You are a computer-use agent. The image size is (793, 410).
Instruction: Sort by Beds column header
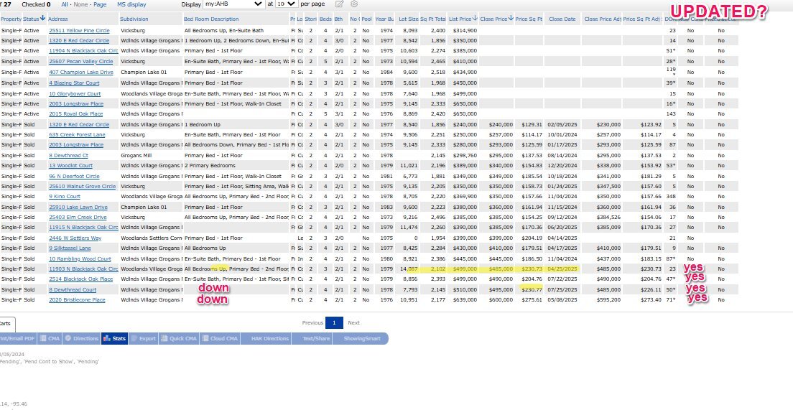pos(325,19)
